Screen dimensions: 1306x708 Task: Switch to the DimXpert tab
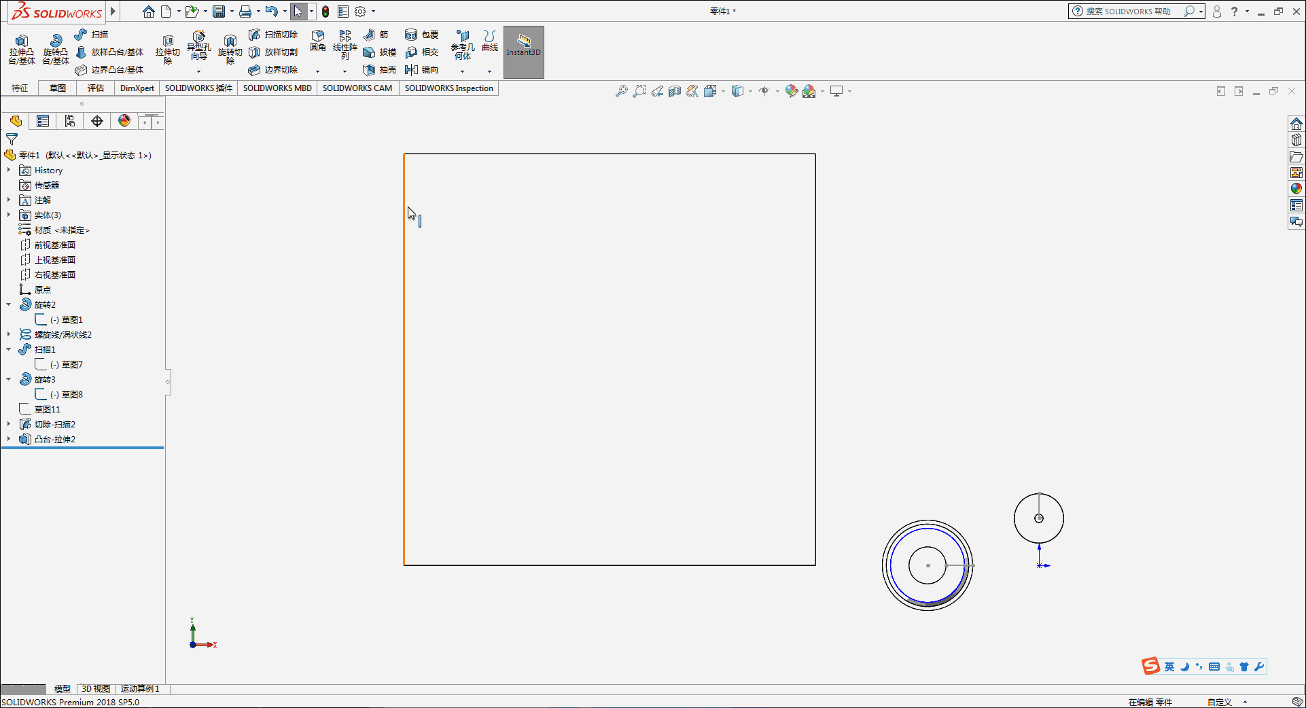(x=137, y=88)
